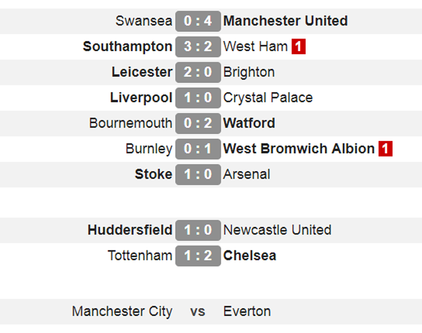This screenshot has height=333, width=422.
Task: Open the Tottenham 1:2 Chelsea score
Action: [198, 256]
